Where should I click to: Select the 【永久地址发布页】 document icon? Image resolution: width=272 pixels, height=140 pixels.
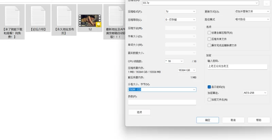(64, 16)
